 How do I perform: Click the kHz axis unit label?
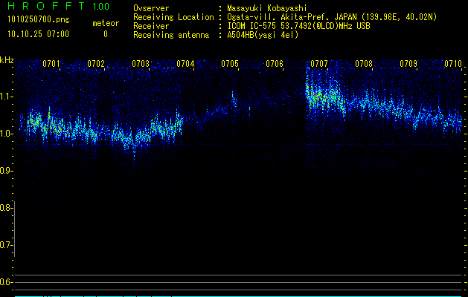click(7, 59)
